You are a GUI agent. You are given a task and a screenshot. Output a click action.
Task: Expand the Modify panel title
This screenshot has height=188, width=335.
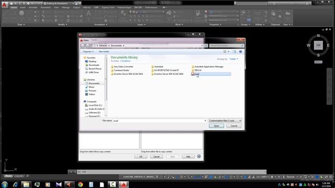[62, 25]
